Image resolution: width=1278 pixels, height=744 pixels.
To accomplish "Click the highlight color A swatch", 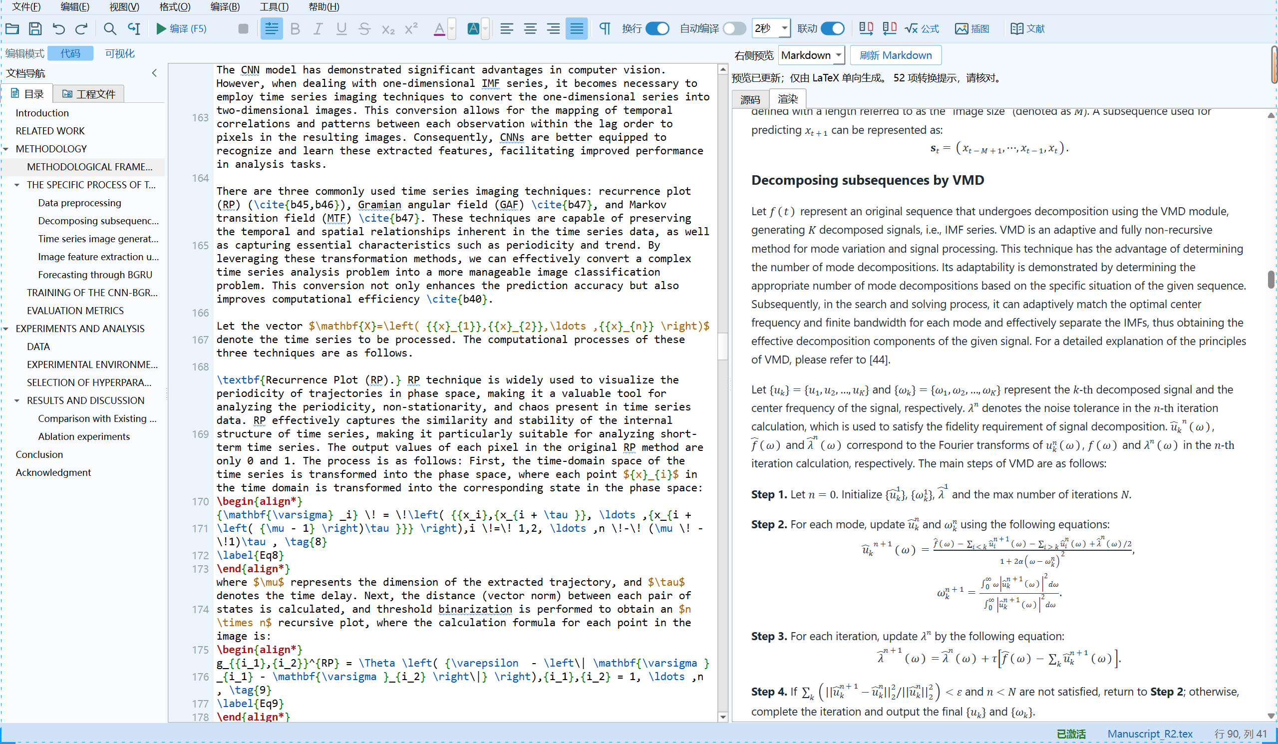I will click(473, 28).
